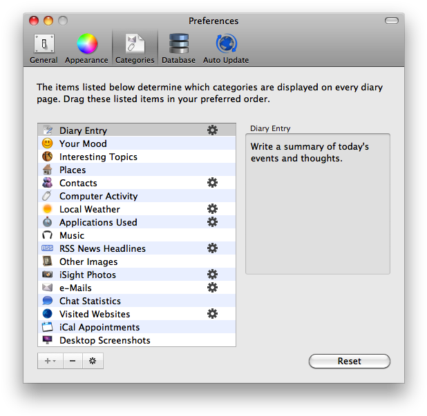The image size is (427, 416).
Task: Click the gear next to iSight Photos
Action: point(212,275)
